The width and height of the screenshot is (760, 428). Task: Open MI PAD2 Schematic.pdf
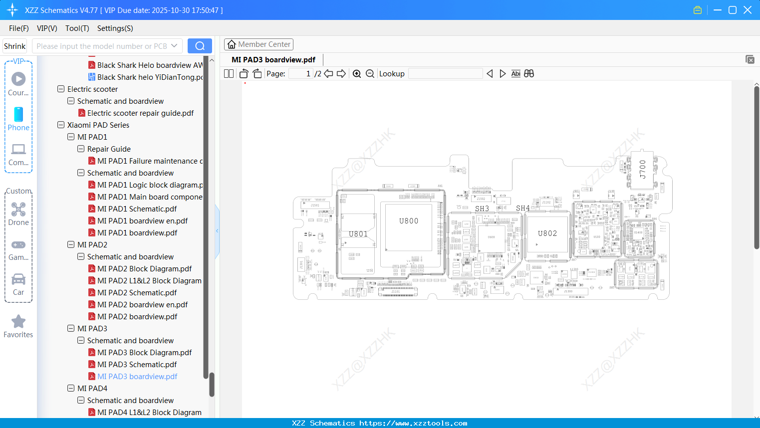137,292
